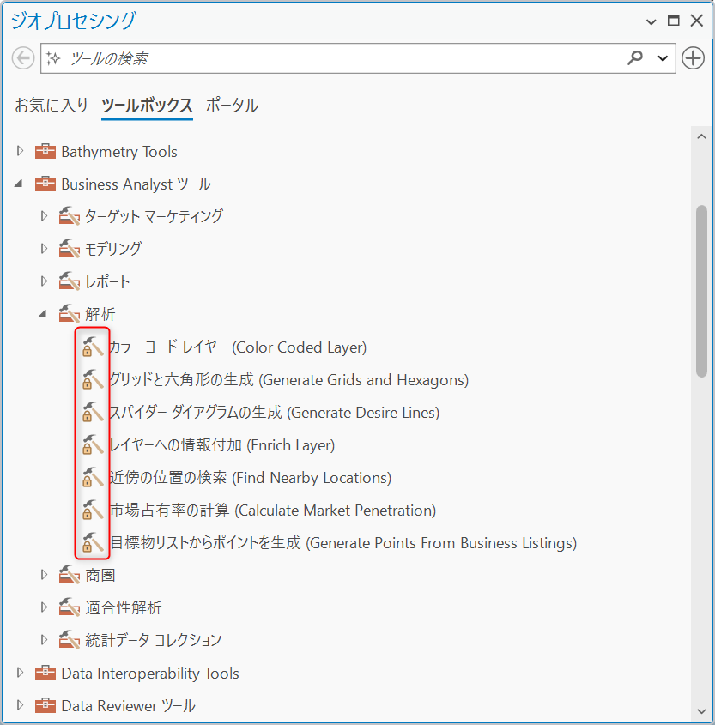Click the magnifier search icon
Viewport: 715px width, 725px height.
635,58
